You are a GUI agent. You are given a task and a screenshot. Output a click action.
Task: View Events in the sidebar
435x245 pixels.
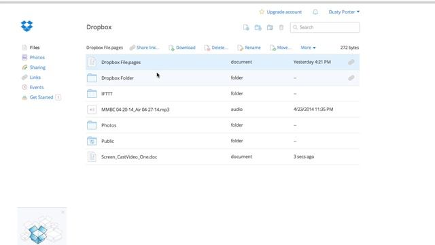(37, 87)
